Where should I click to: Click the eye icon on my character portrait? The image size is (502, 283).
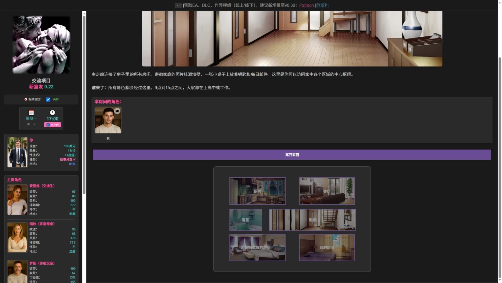click(x=117, y=111)
